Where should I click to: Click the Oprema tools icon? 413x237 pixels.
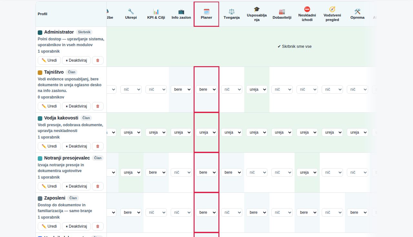(358, 12)
